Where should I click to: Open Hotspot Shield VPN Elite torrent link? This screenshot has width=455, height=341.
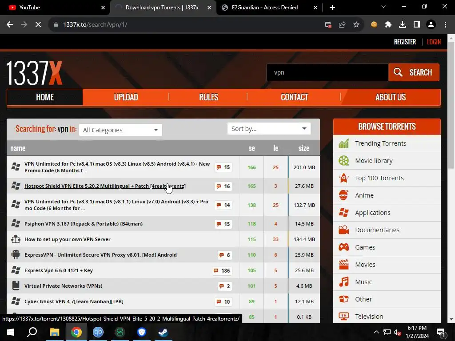pyautogui.click(x=105, y=186)
